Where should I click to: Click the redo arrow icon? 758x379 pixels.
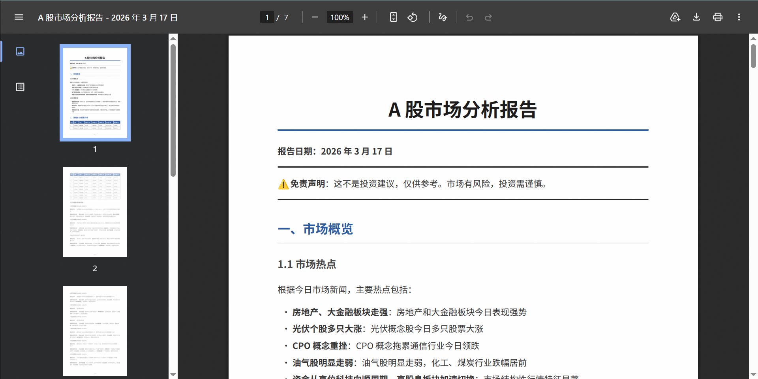(x=488, y=17)
